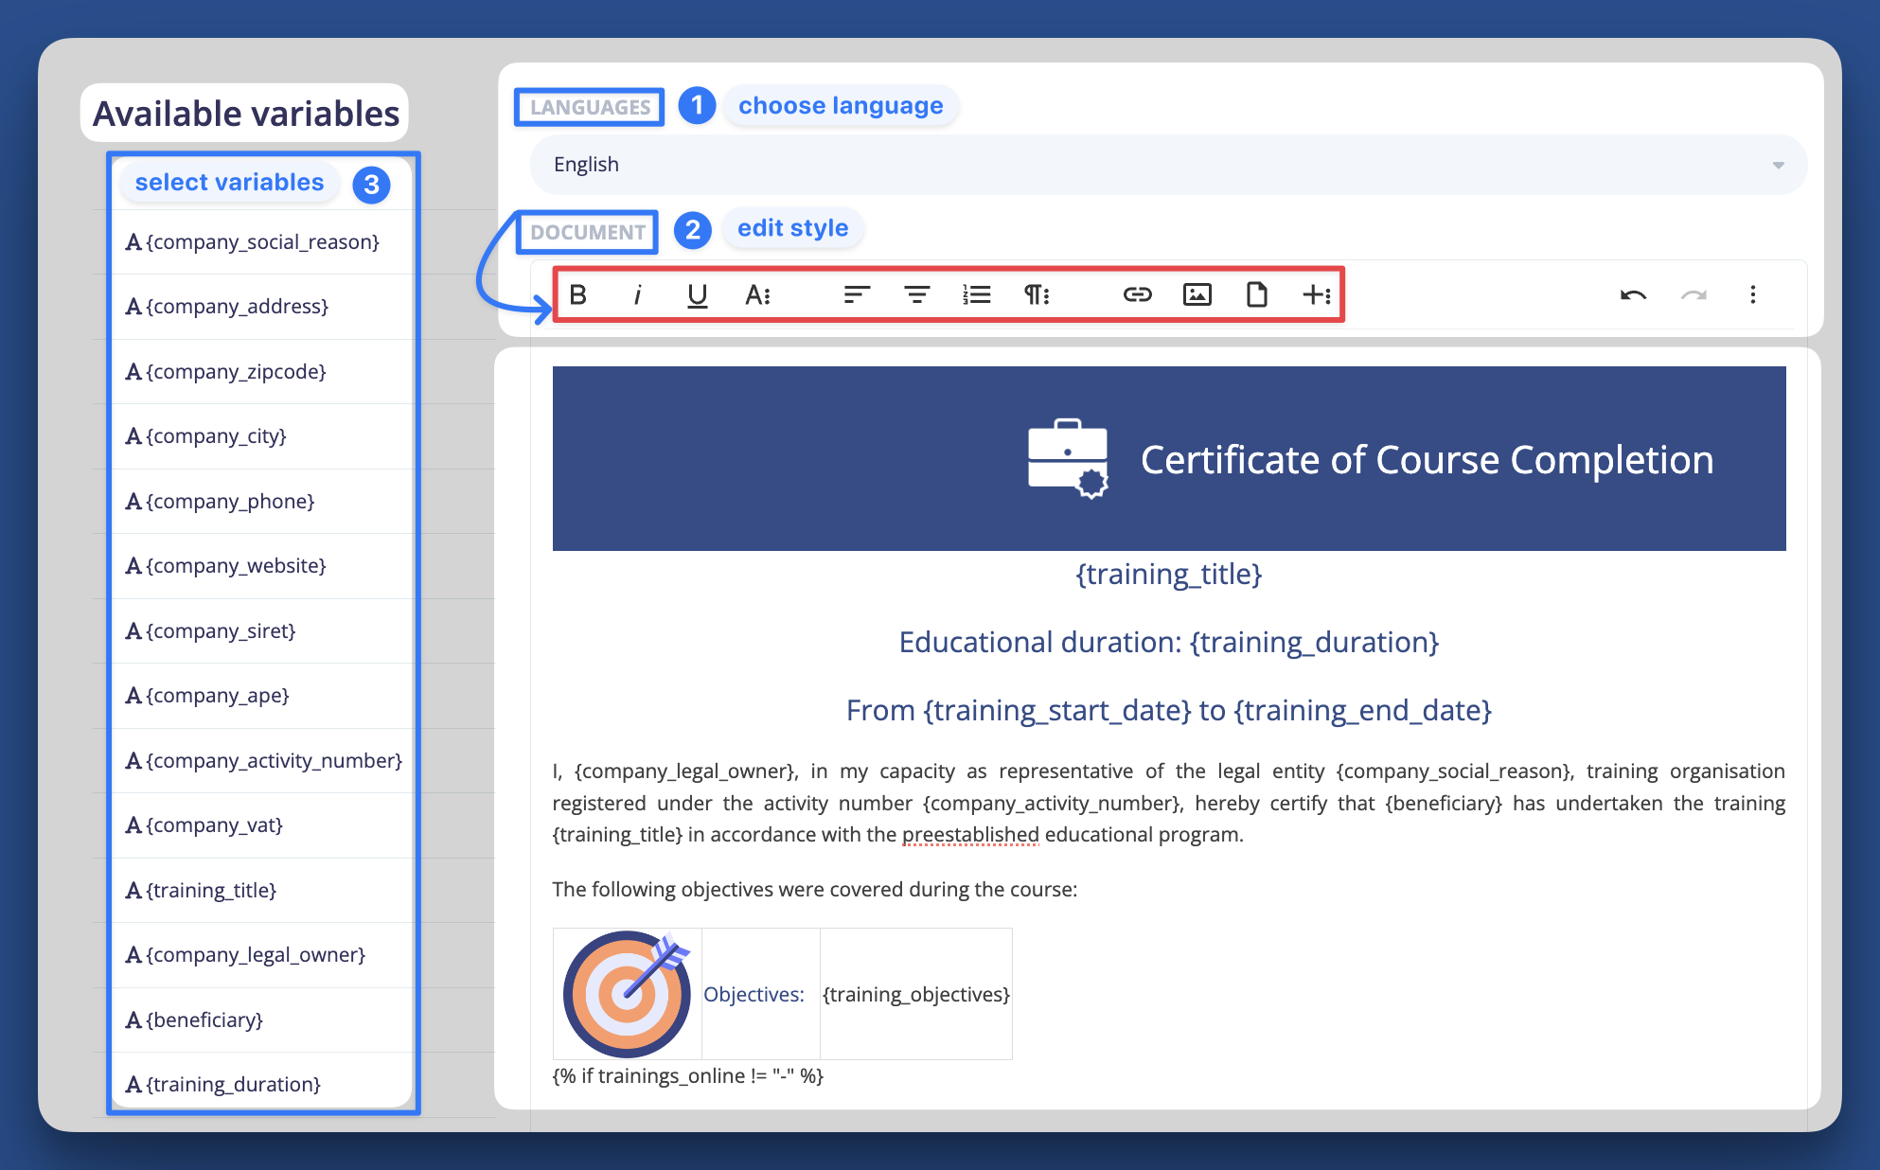This screenshot has height=1170, width=1880.
Task: Open paragraph format options
Action: (x=1037, y=294)
